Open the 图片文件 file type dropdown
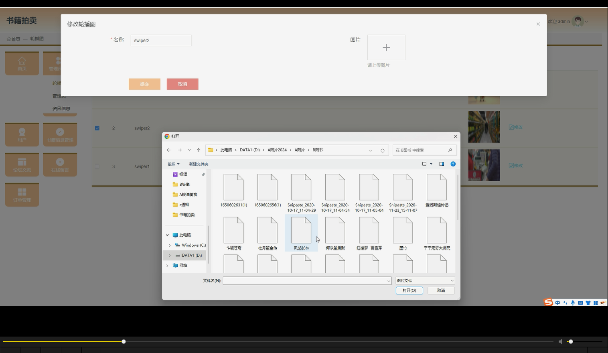This screenshot has height=353, width=608. point(425,281)
